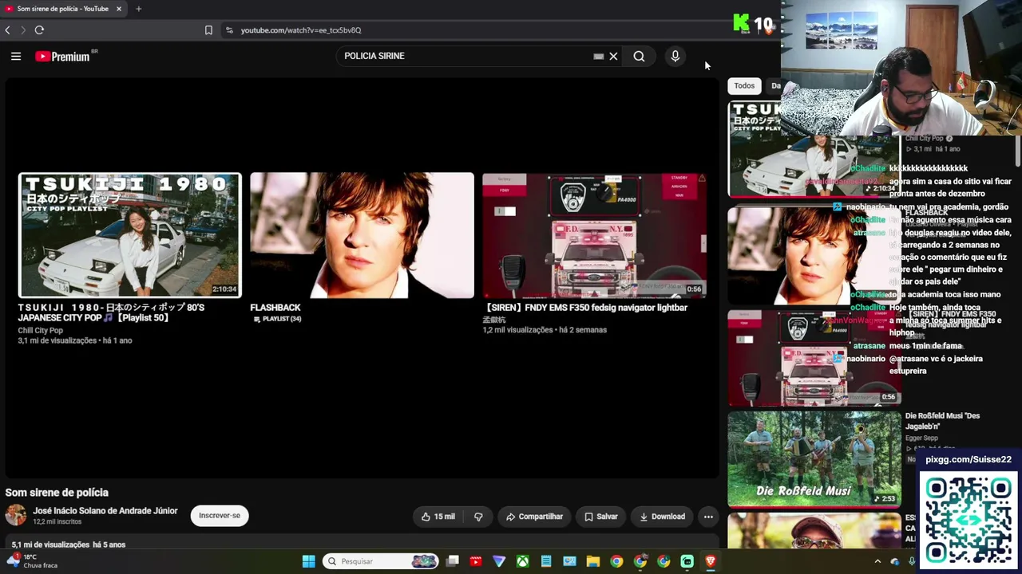Select the Todos filter chip
The width and height of the screenshot is (1022, 574).
click(744, 86)
